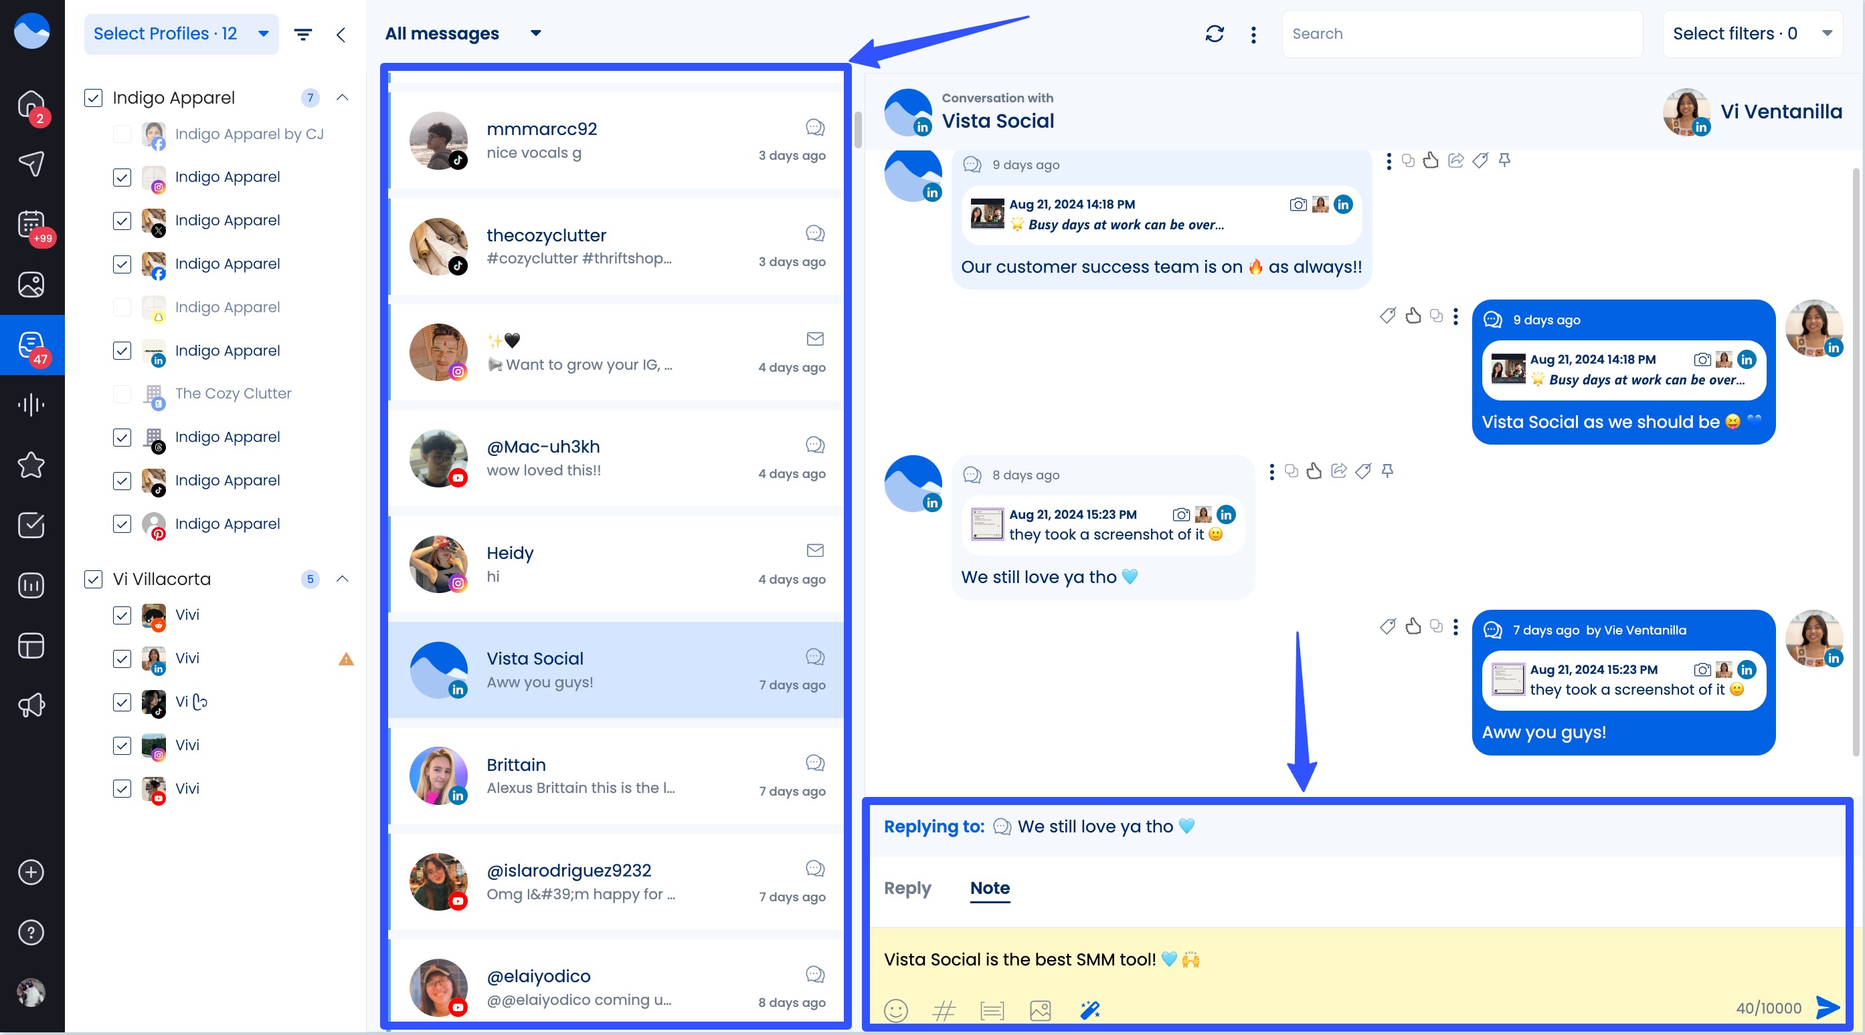1865x1035 pixels.
Task: Like the "We still love ya tho" message
Action: (x=1316, y=471)
